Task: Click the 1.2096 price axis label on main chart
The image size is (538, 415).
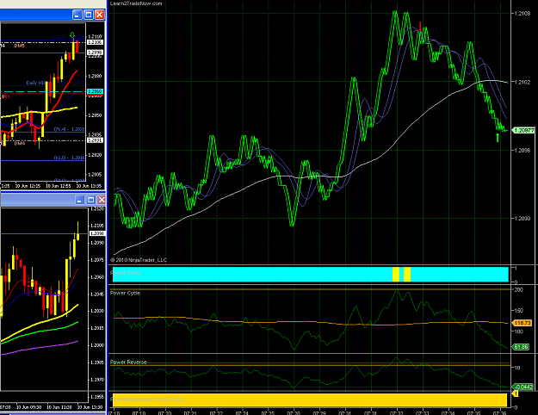Action: [522, 151]
